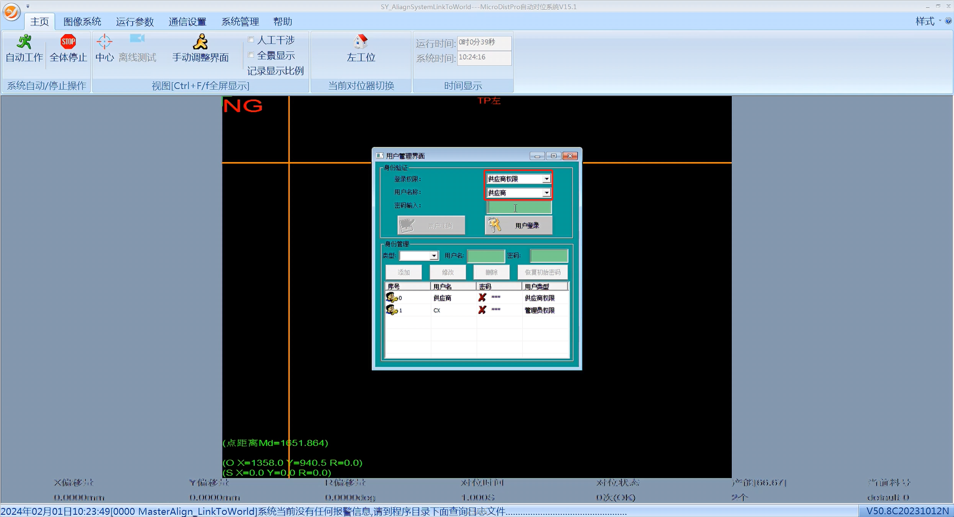Click 记录显示比例 in the ribbon

click(276, 71)
